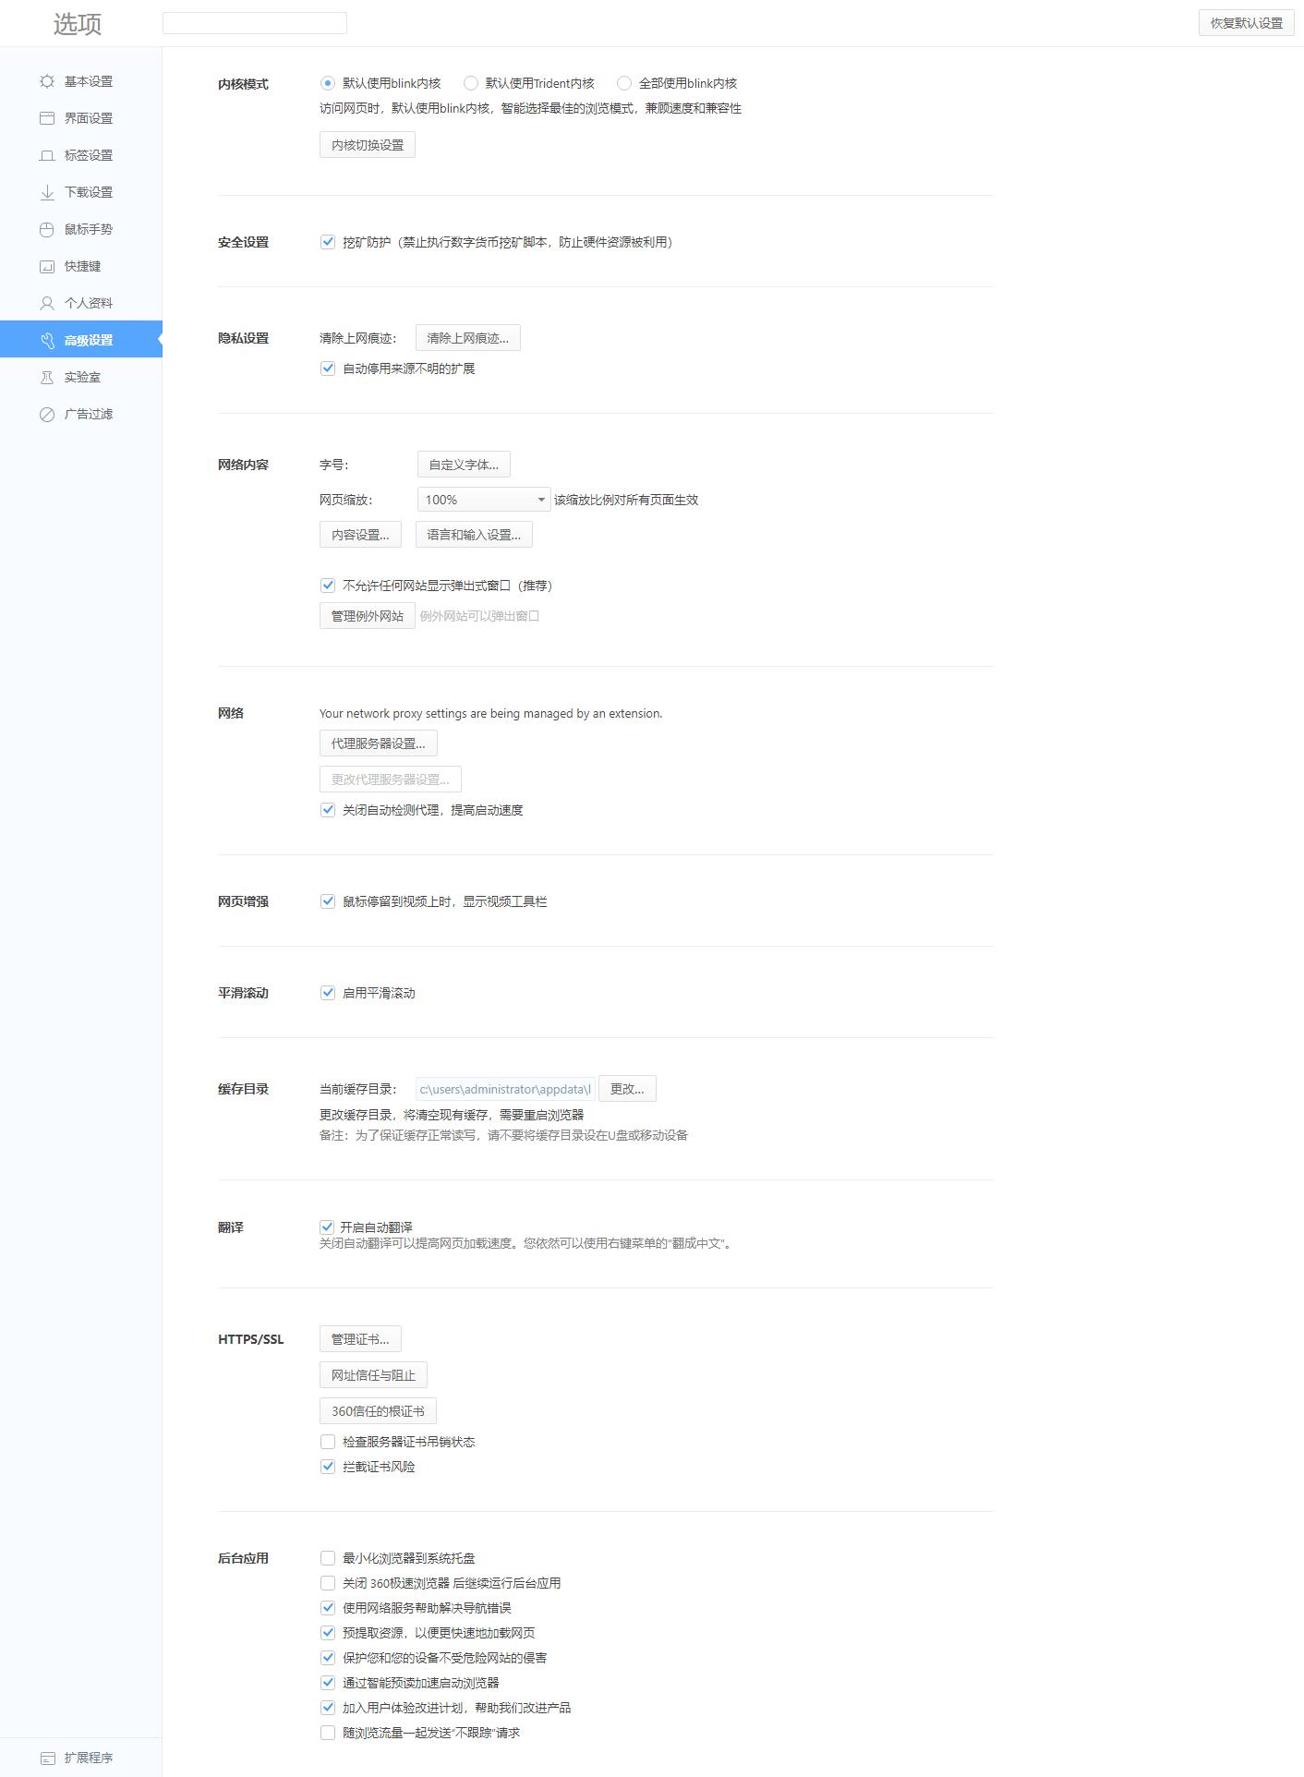Click the 下载设置 download arrow icon
The image size is (1304, 1777).
[47, 192]
